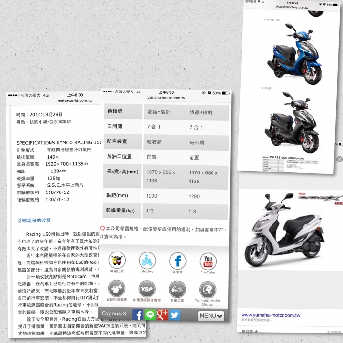Open the Yamaha Motor Group globe icon
The height and width of the screenshot is (343, 343).
(x=207, y=290)
